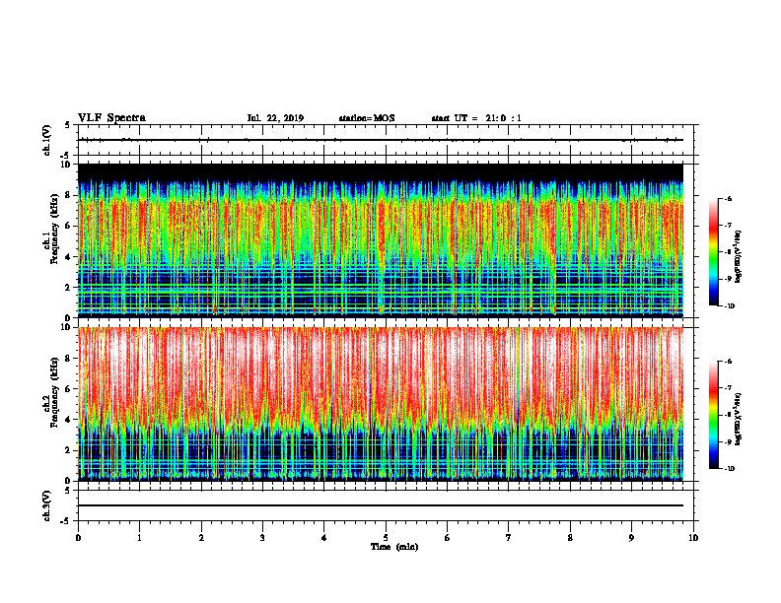Click the "VLF Spectra" title text

coord(111,118)
